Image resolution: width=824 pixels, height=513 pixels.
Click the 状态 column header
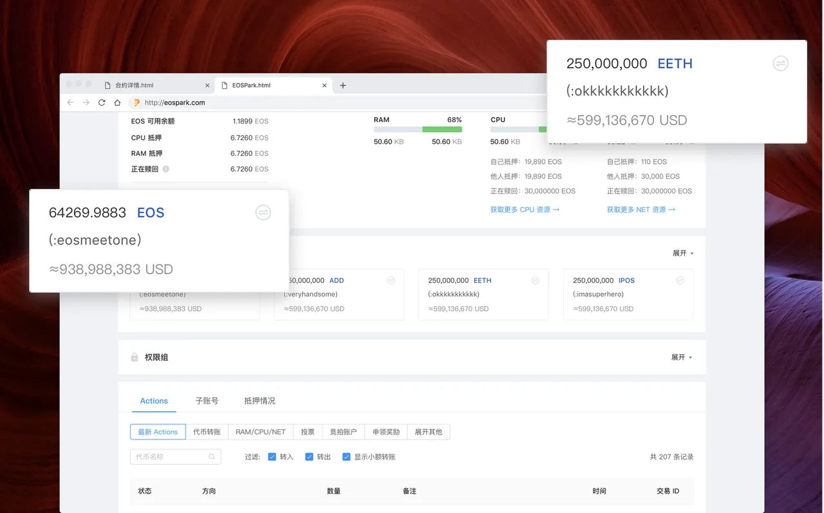pos(145,491)
